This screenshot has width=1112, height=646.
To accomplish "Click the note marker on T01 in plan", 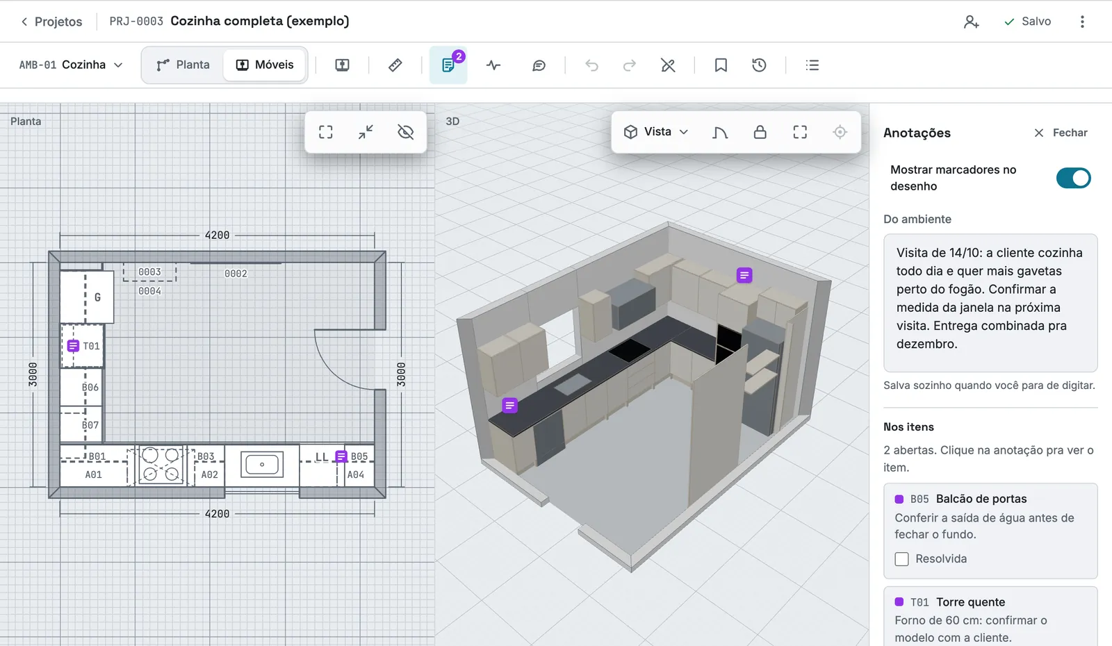I will (73, 346).
